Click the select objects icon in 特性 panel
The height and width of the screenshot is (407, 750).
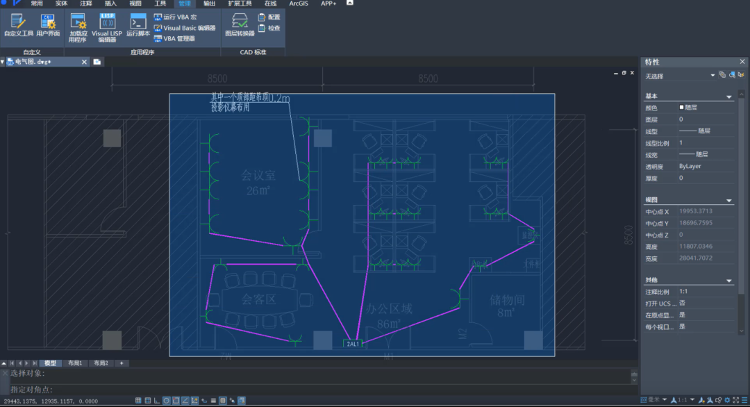pos(732,75)
